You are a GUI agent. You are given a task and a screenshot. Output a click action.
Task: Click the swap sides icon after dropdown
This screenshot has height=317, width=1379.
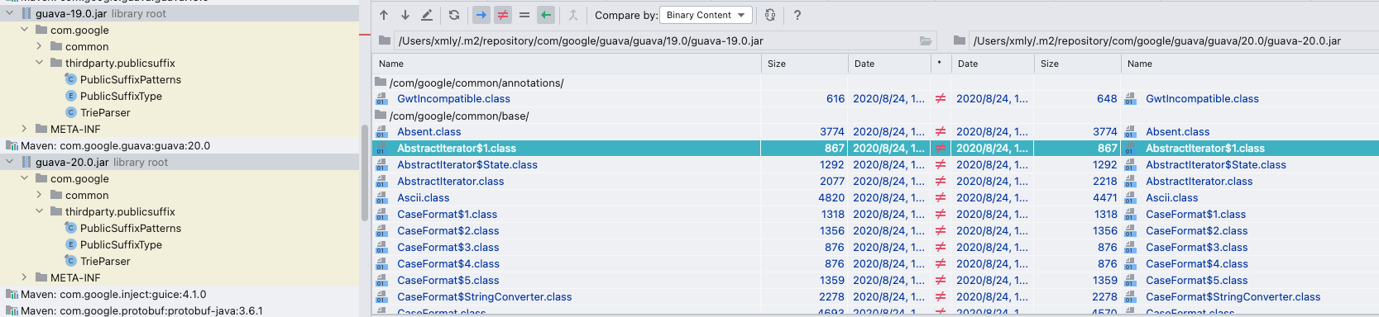[770, 15]
